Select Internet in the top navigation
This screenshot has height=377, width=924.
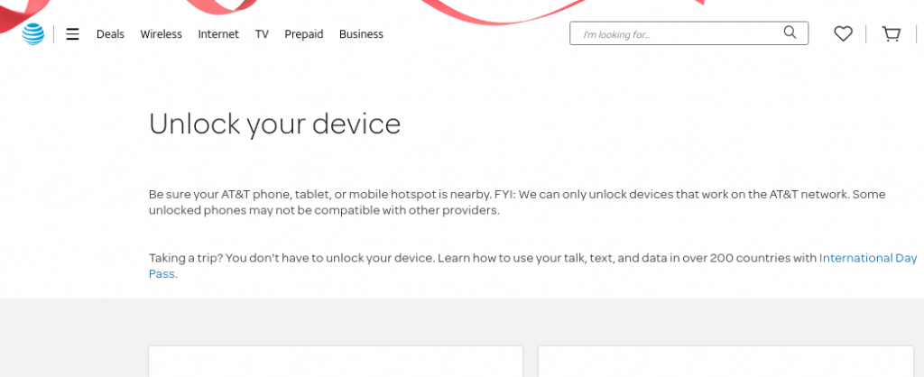click(x=218, y=34)
